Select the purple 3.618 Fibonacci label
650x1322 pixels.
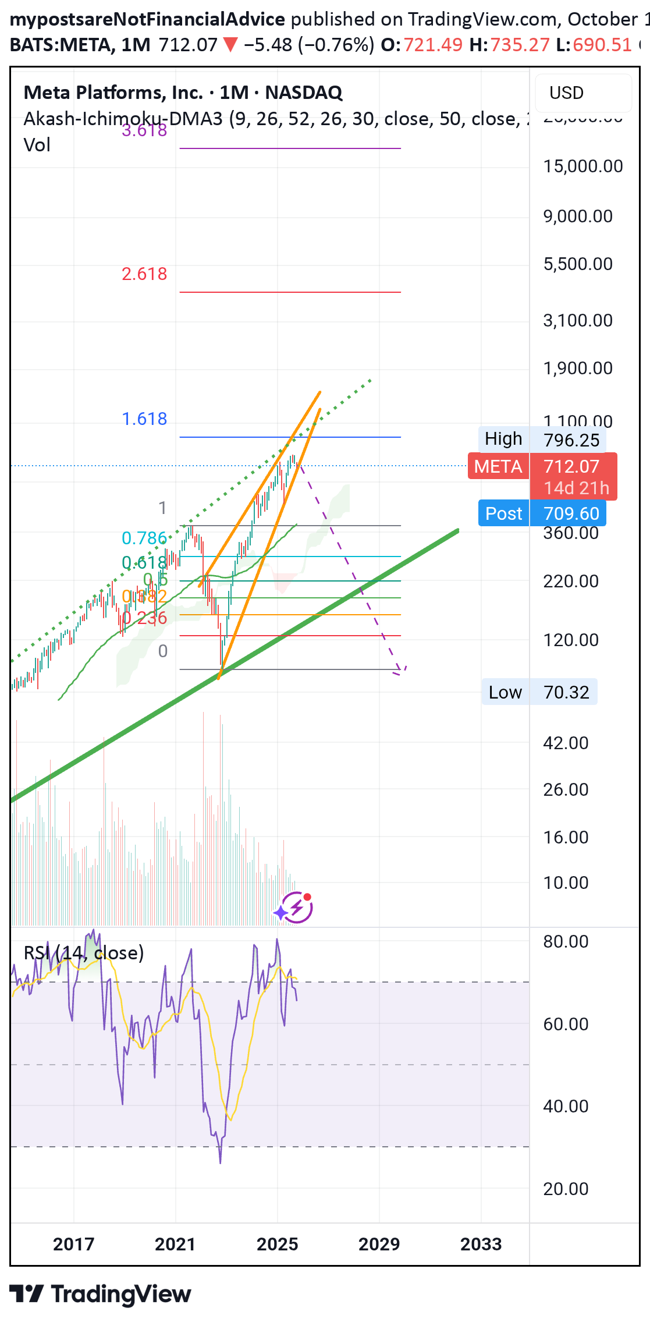point(144,130)
